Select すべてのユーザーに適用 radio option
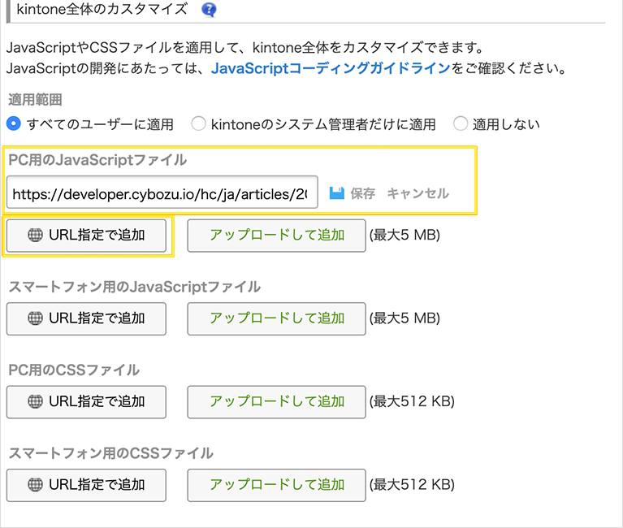Screen dimensions: 623x528 pyautogui.click(x=14, y=124)
